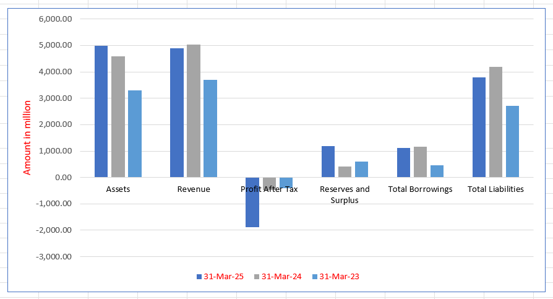Select the Total Liabilities axis label

pyautogui.click(x=495, y=189)
